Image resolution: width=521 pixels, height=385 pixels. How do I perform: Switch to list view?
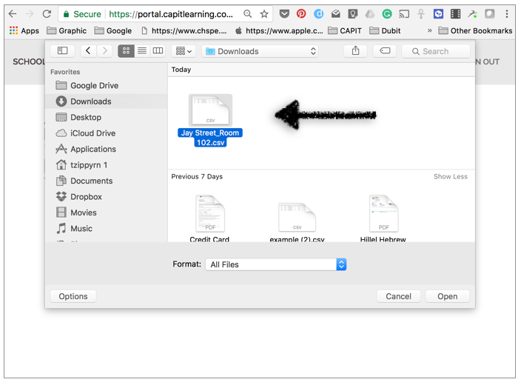click(x=142, y=51)
